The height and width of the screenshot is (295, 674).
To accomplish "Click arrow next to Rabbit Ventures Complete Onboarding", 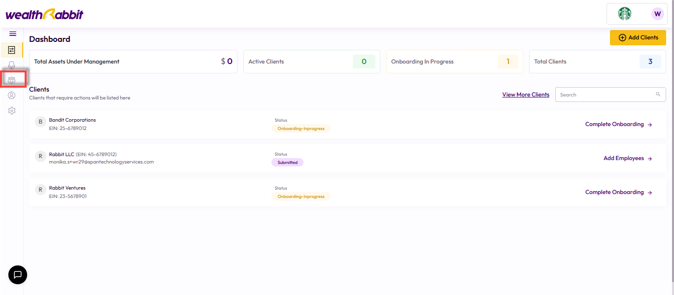I will (x=650, y=193).
